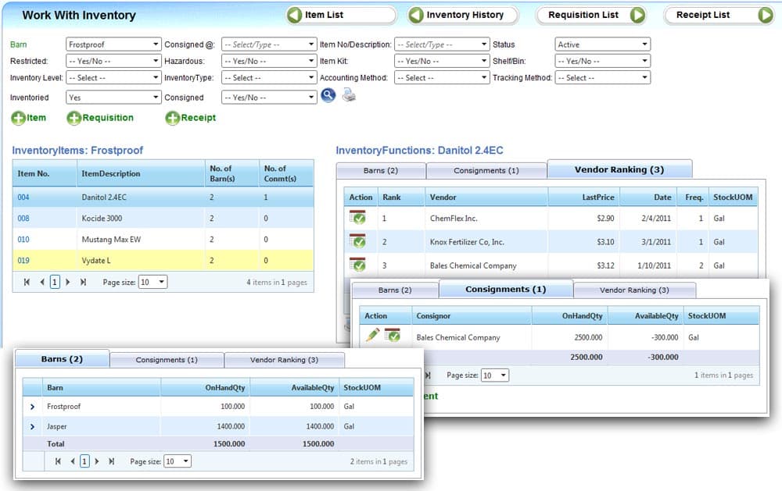Sort by ItemDescription column header

(111, 174)
